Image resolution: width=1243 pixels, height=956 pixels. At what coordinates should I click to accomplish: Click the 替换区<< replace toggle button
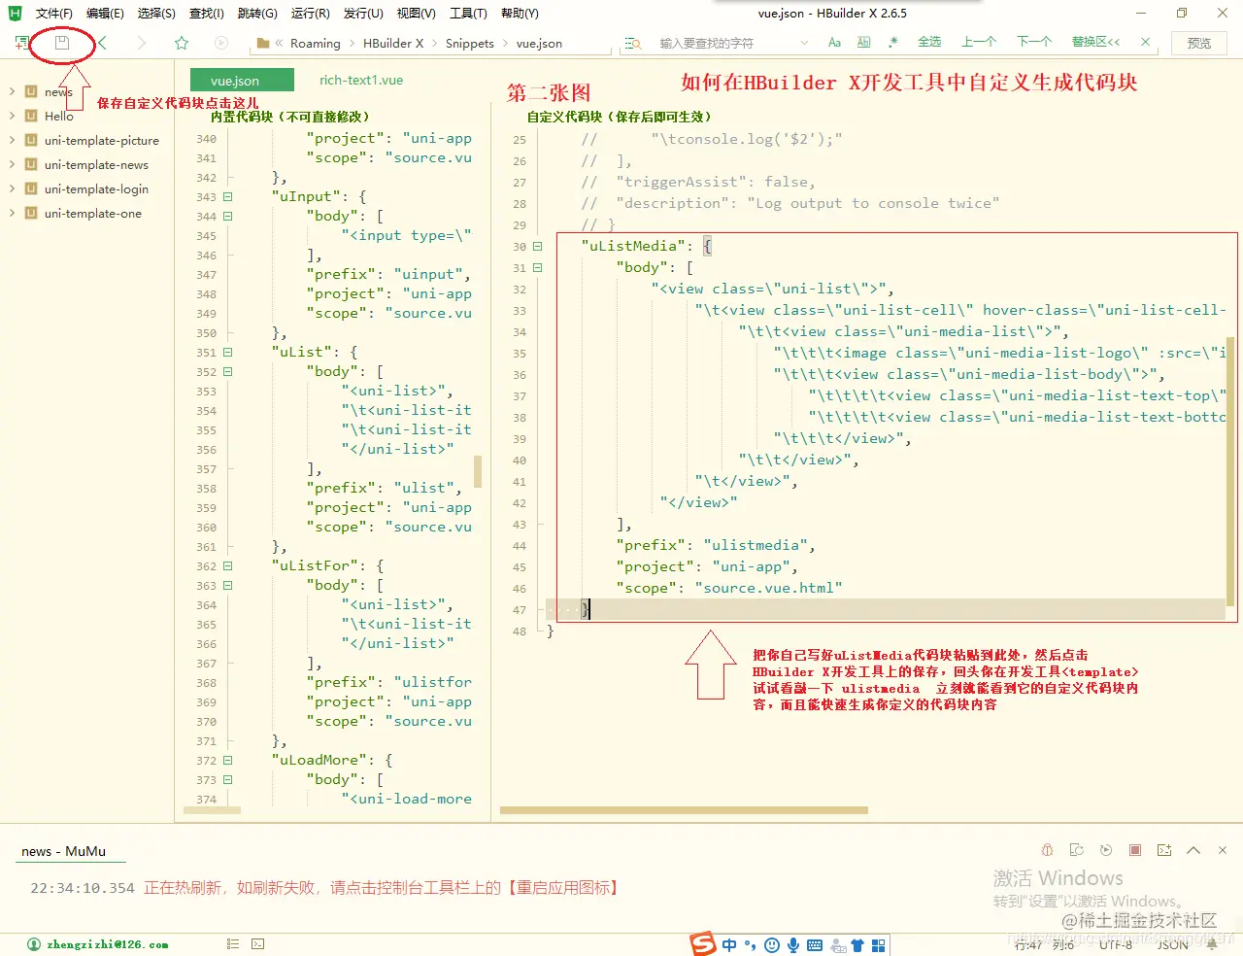[x=1095, y=42]
